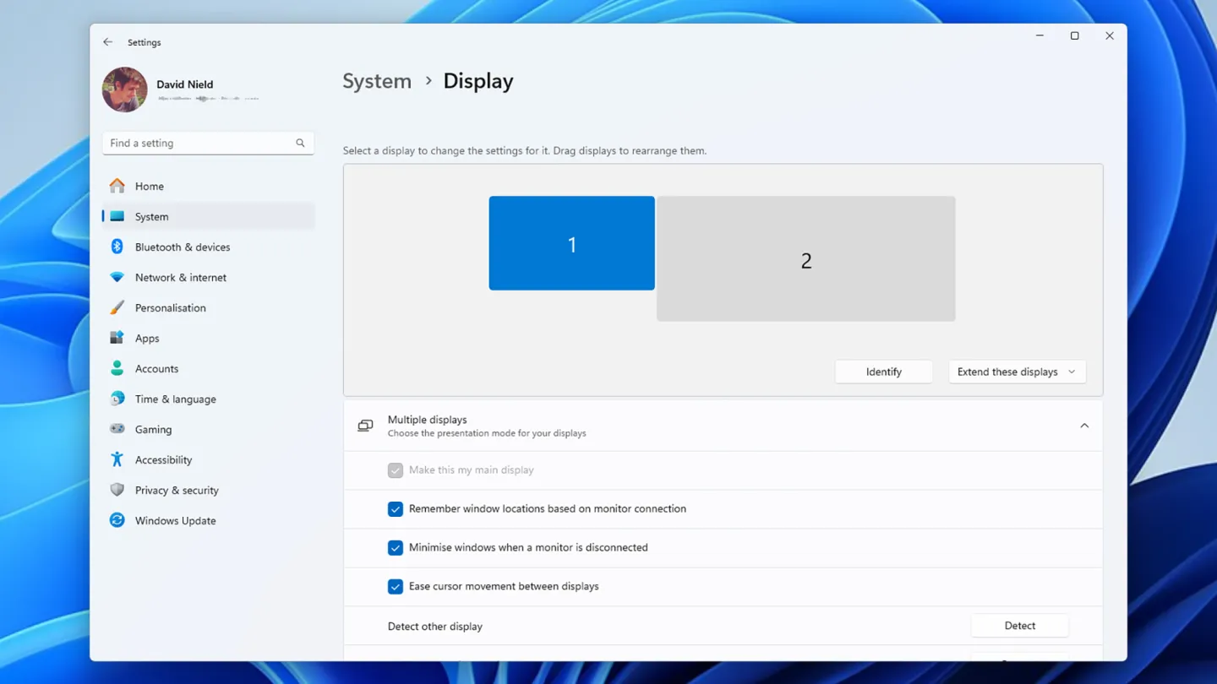Uncheck Remember window locations checkbox

click(x=395, y=509)
